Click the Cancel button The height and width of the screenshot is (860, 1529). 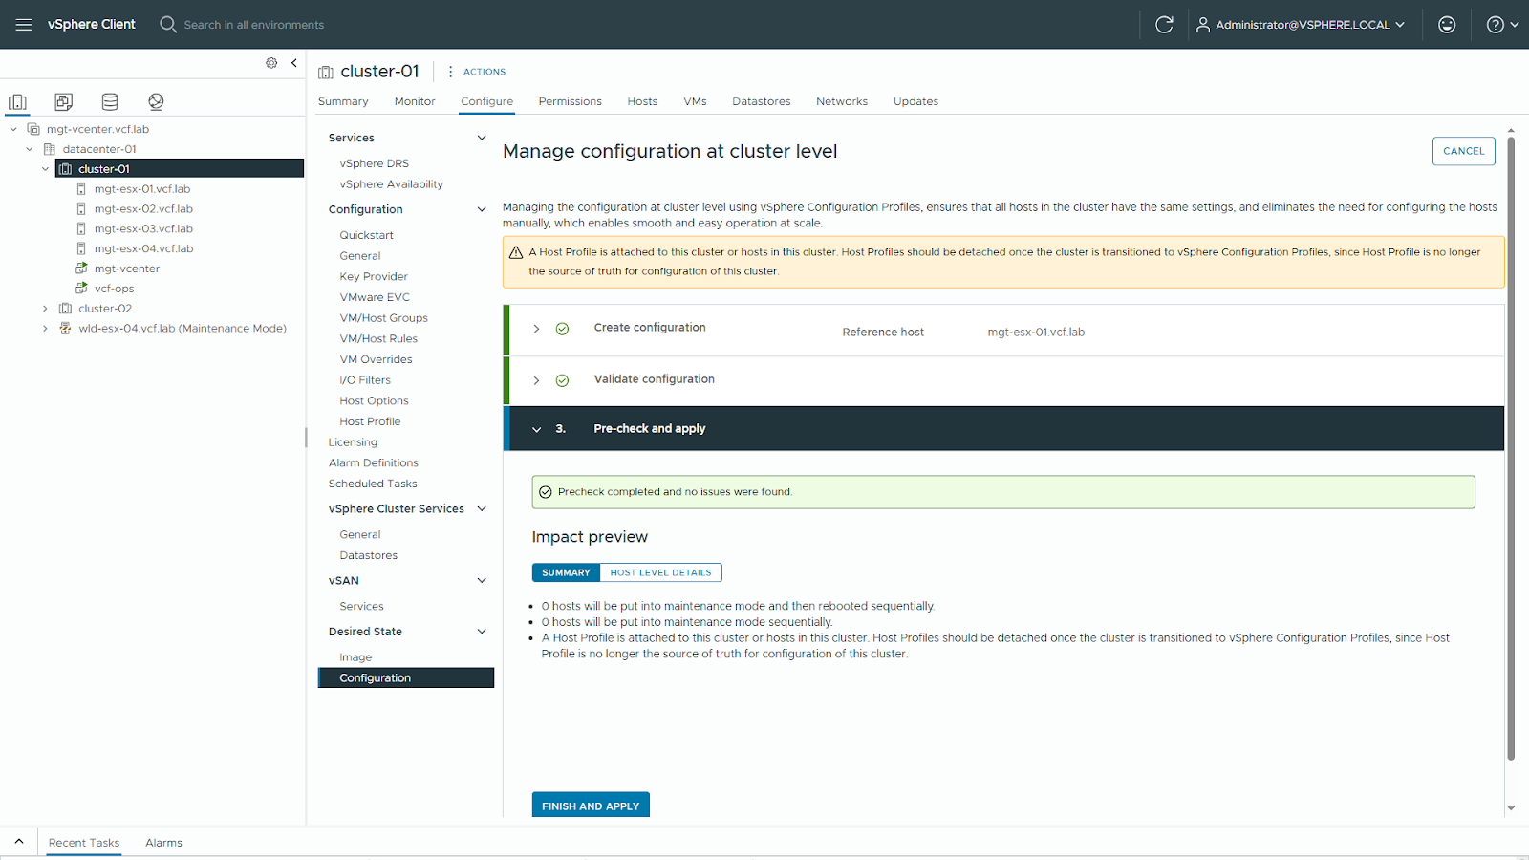[x=1463, y=151]
